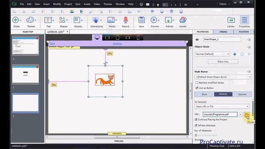Open the Media tool
The width and height of the screenshot is (265, 149).
(111, 20)
